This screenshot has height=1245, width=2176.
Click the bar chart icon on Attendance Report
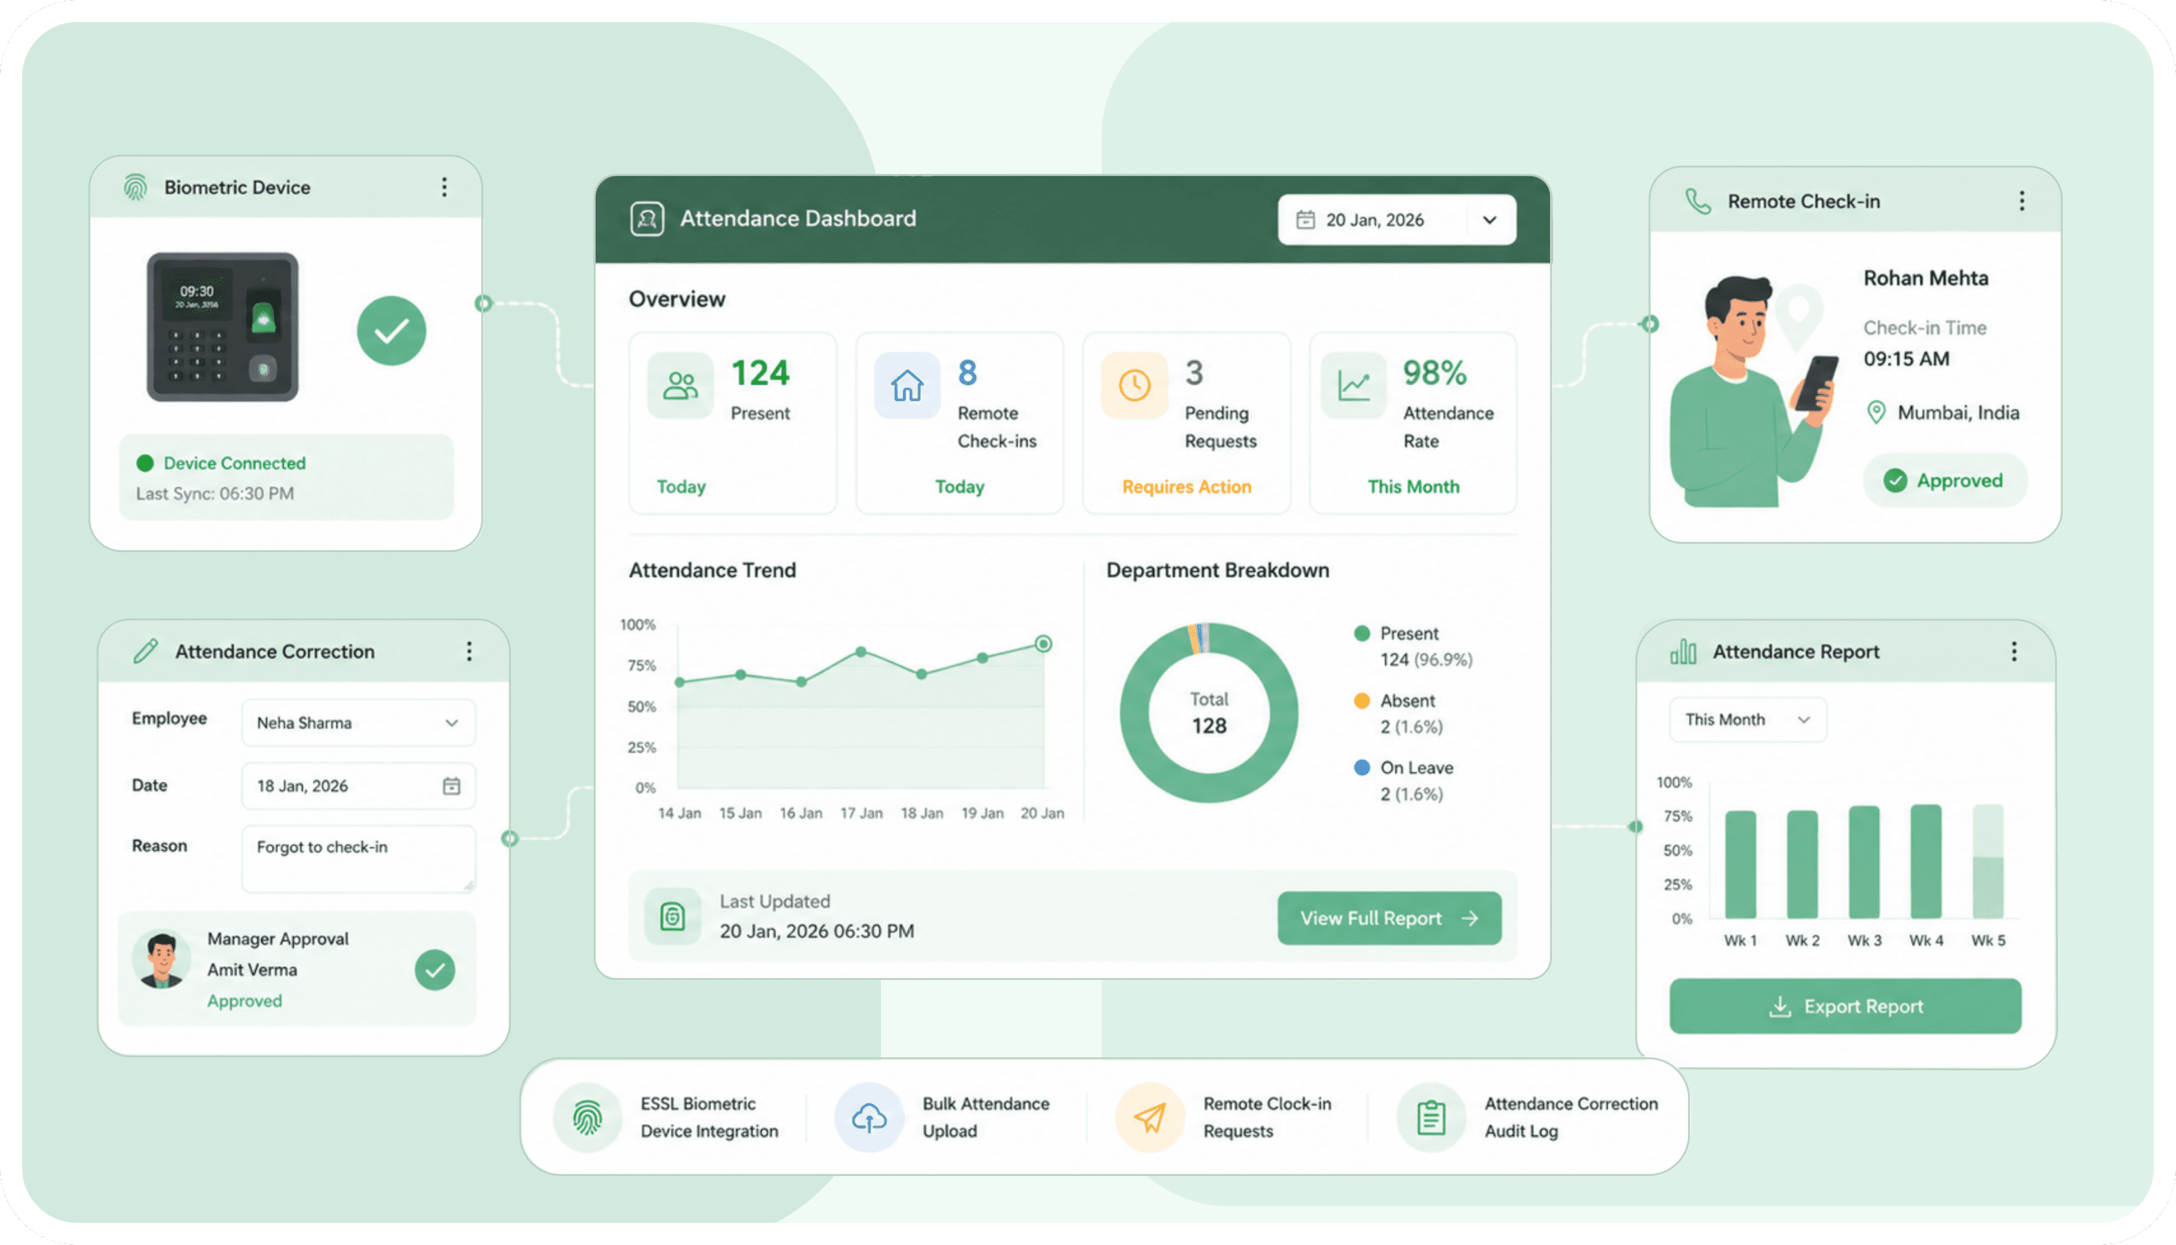(x=1682, y=651)
